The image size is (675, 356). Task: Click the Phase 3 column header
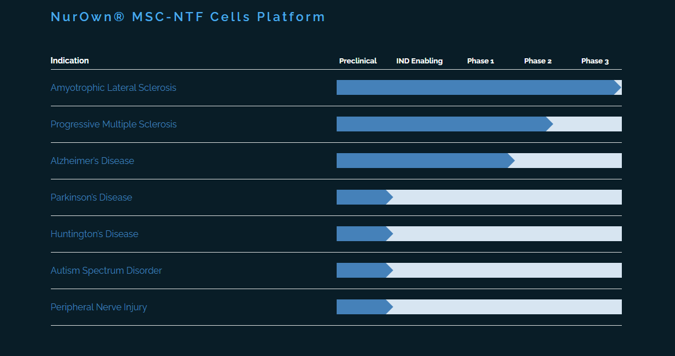[595, 61]
